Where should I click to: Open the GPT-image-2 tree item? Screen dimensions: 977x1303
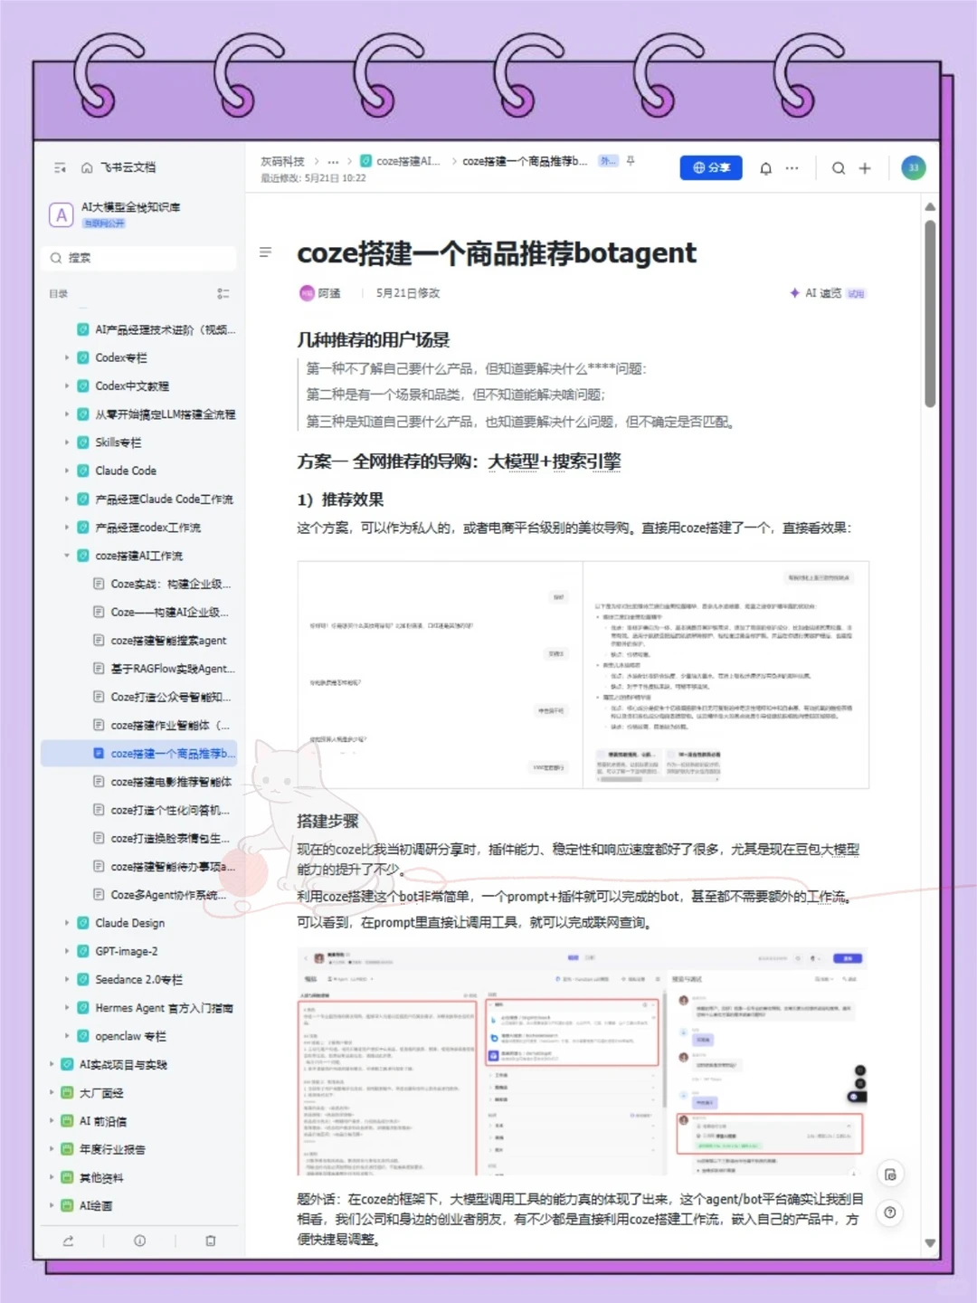coord(126,951)
